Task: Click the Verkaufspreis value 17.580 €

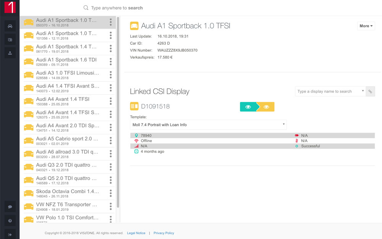Action: coord(165,57)
